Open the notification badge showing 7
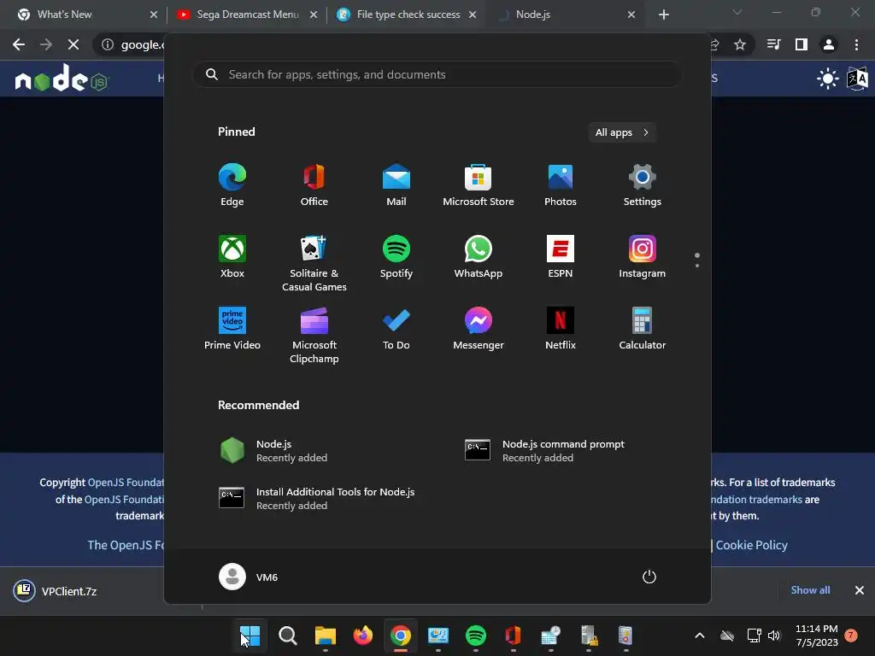875x656 pixels. pos(851,635)
